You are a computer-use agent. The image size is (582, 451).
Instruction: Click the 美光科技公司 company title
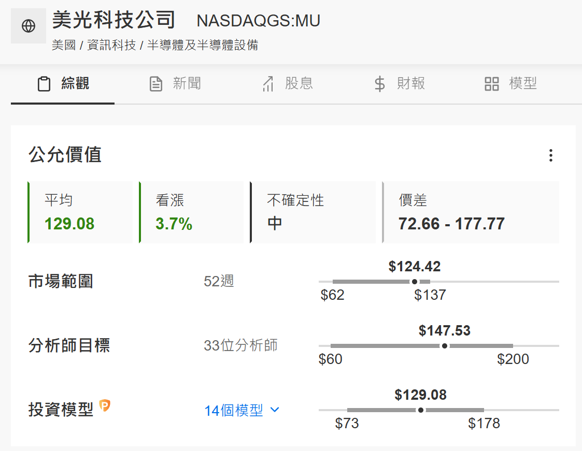113,20
